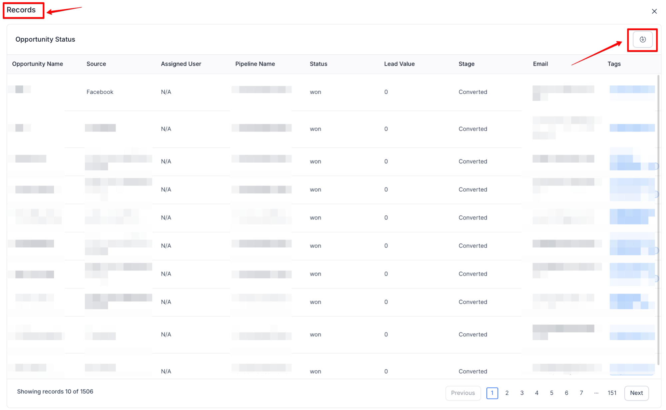The height and width of the screenshot is (410, 666).
Task: Click the Lead Value column header
Action: (x=399, y=64)
